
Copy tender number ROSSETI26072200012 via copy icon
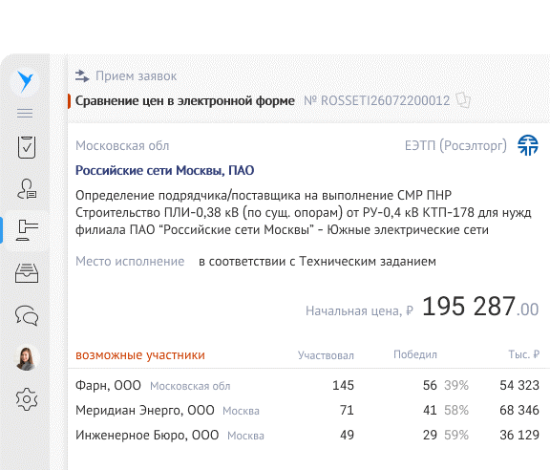[463, 100]
